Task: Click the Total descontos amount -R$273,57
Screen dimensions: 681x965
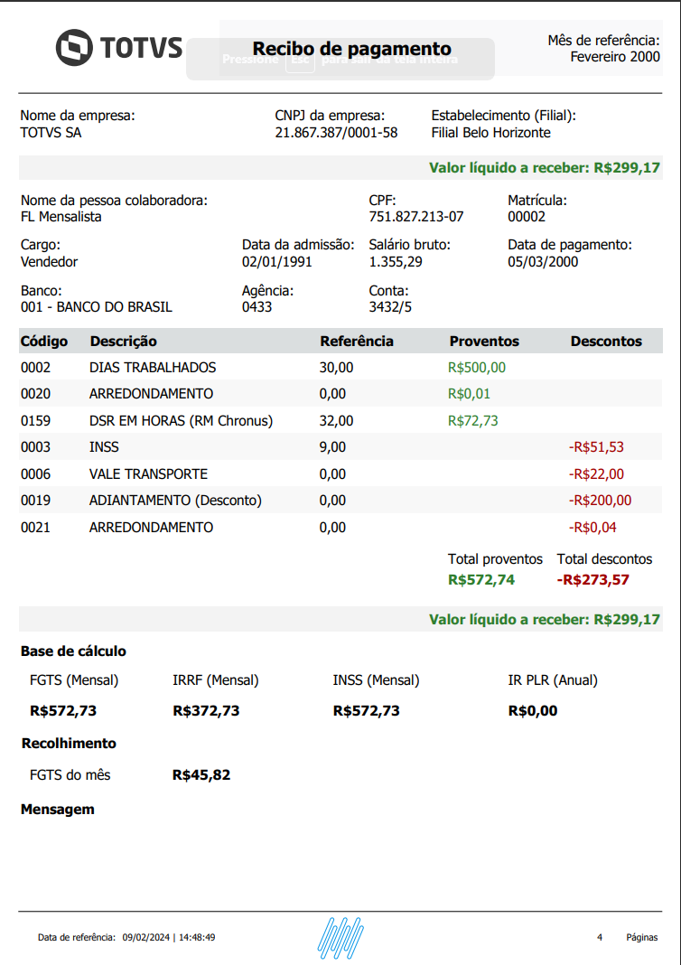Action: tap(593, 580)
